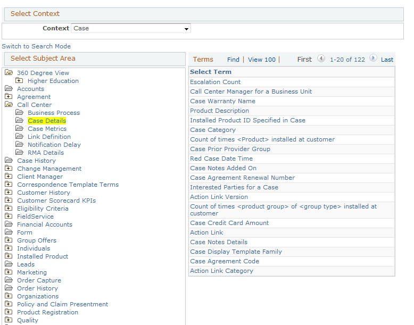This screenshot has width=414, height=325.
Task: Select Interested Parties for a Case
Action: tap(234, 187)
